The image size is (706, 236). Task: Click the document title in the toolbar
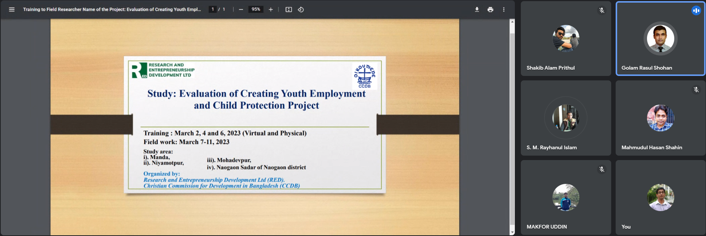[x=112, y=9]
